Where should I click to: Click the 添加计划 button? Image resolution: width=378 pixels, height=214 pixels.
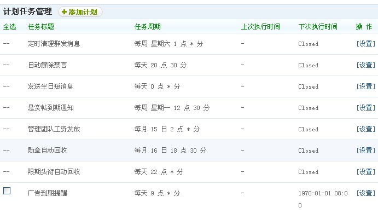point(80,12)
